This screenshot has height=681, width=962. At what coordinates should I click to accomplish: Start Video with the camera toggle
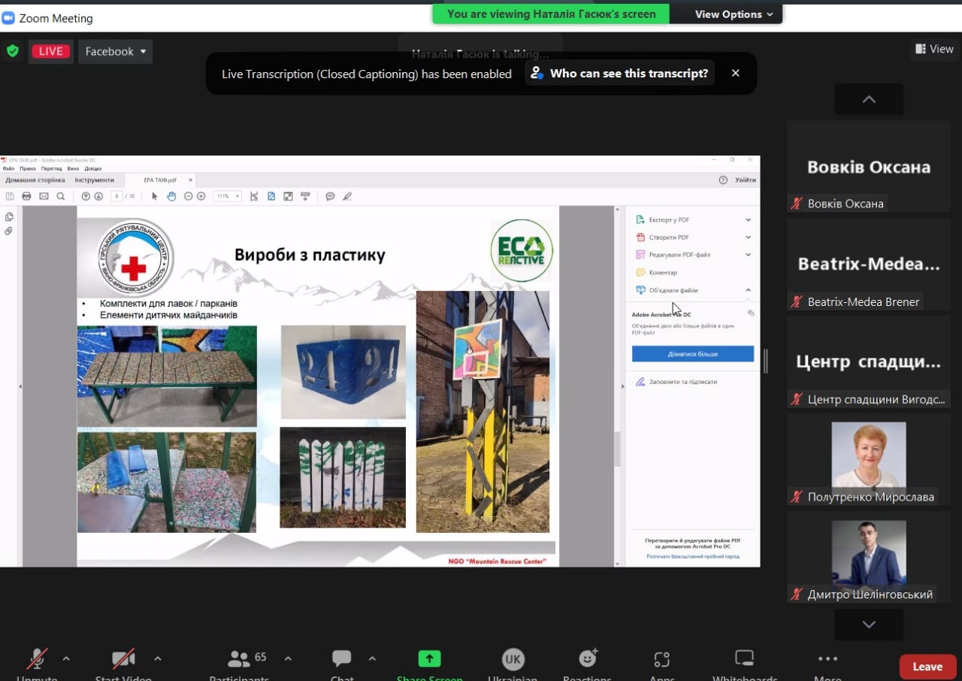tap(123, 659)
